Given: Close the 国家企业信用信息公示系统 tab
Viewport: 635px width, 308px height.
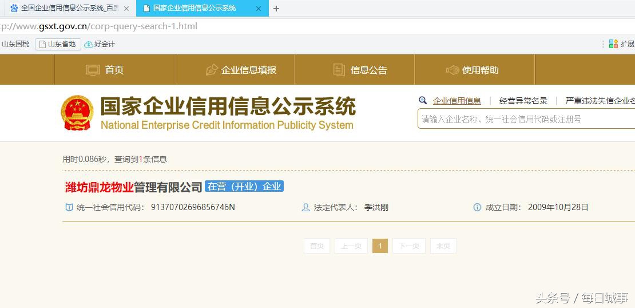Looking at the screenshot, I should pyautogui.click(x=259, y=9).
